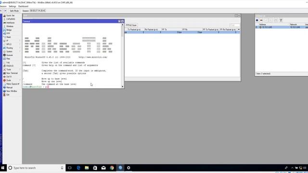Open the Session menu

(x=3, y=6)
